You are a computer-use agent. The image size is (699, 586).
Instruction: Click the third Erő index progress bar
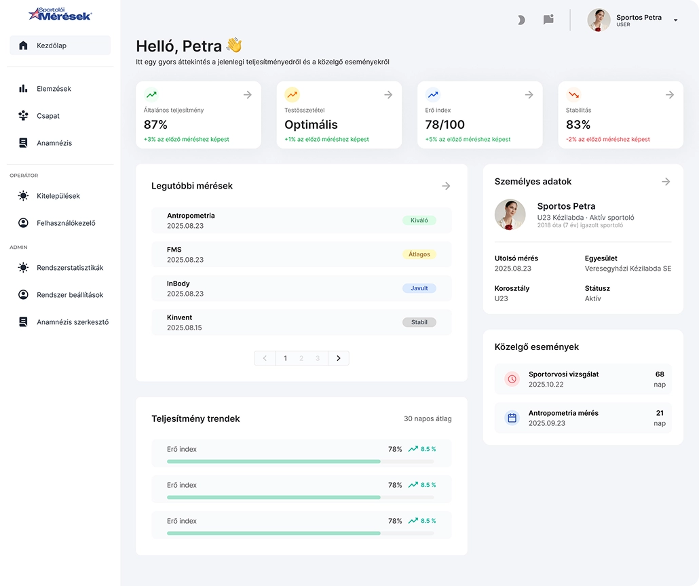pyautogui.click(x=301, y=533)
